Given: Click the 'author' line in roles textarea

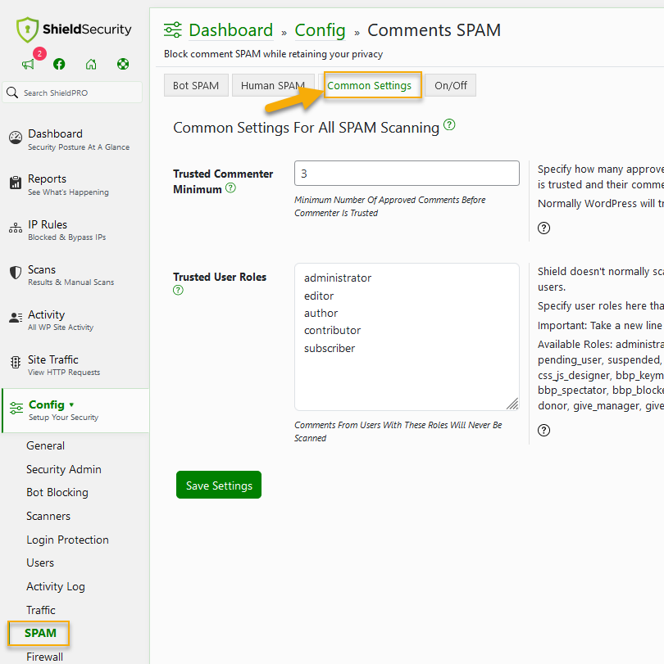Looking at the screenshot, I should coord(321,313).
